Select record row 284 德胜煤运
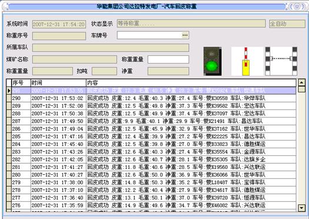This screenshot has width=309, height=219. coord(151,144)
